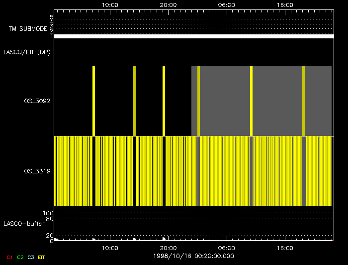The width and height of the screenshot is (348, 265).
Task: Select leftmost yellow bar in OS_3092 row
Action: click(93, 101)
